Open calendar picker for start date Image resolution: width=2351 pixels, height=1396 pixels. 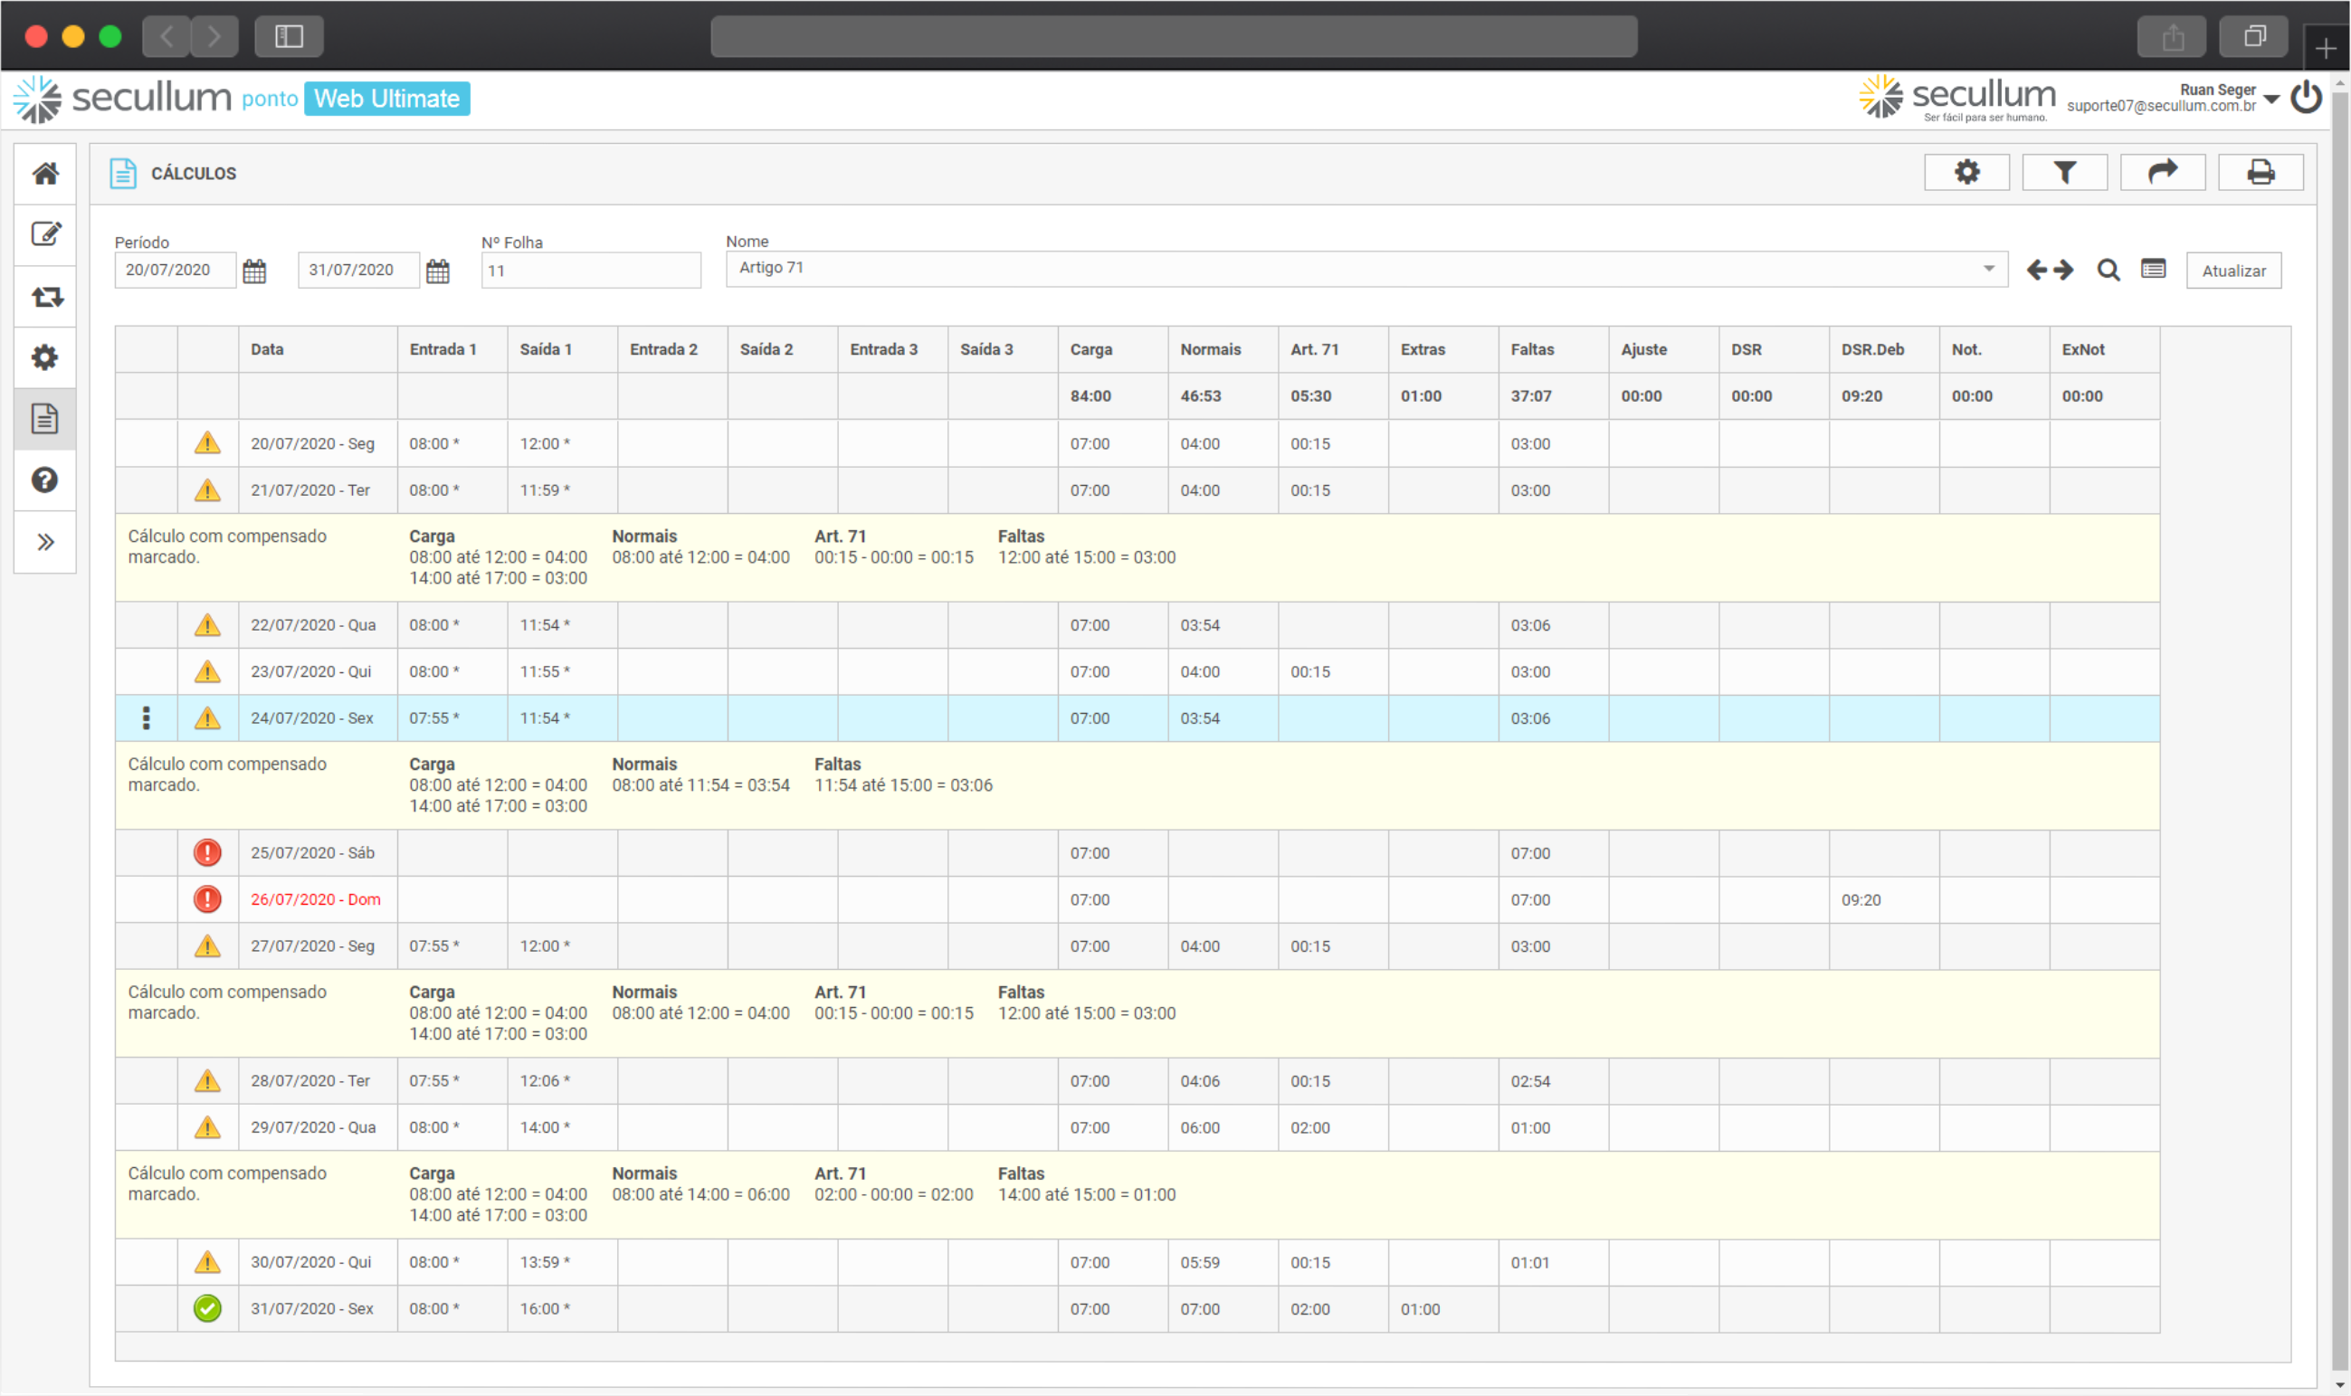pyautogui.click(x=254, y=271)
